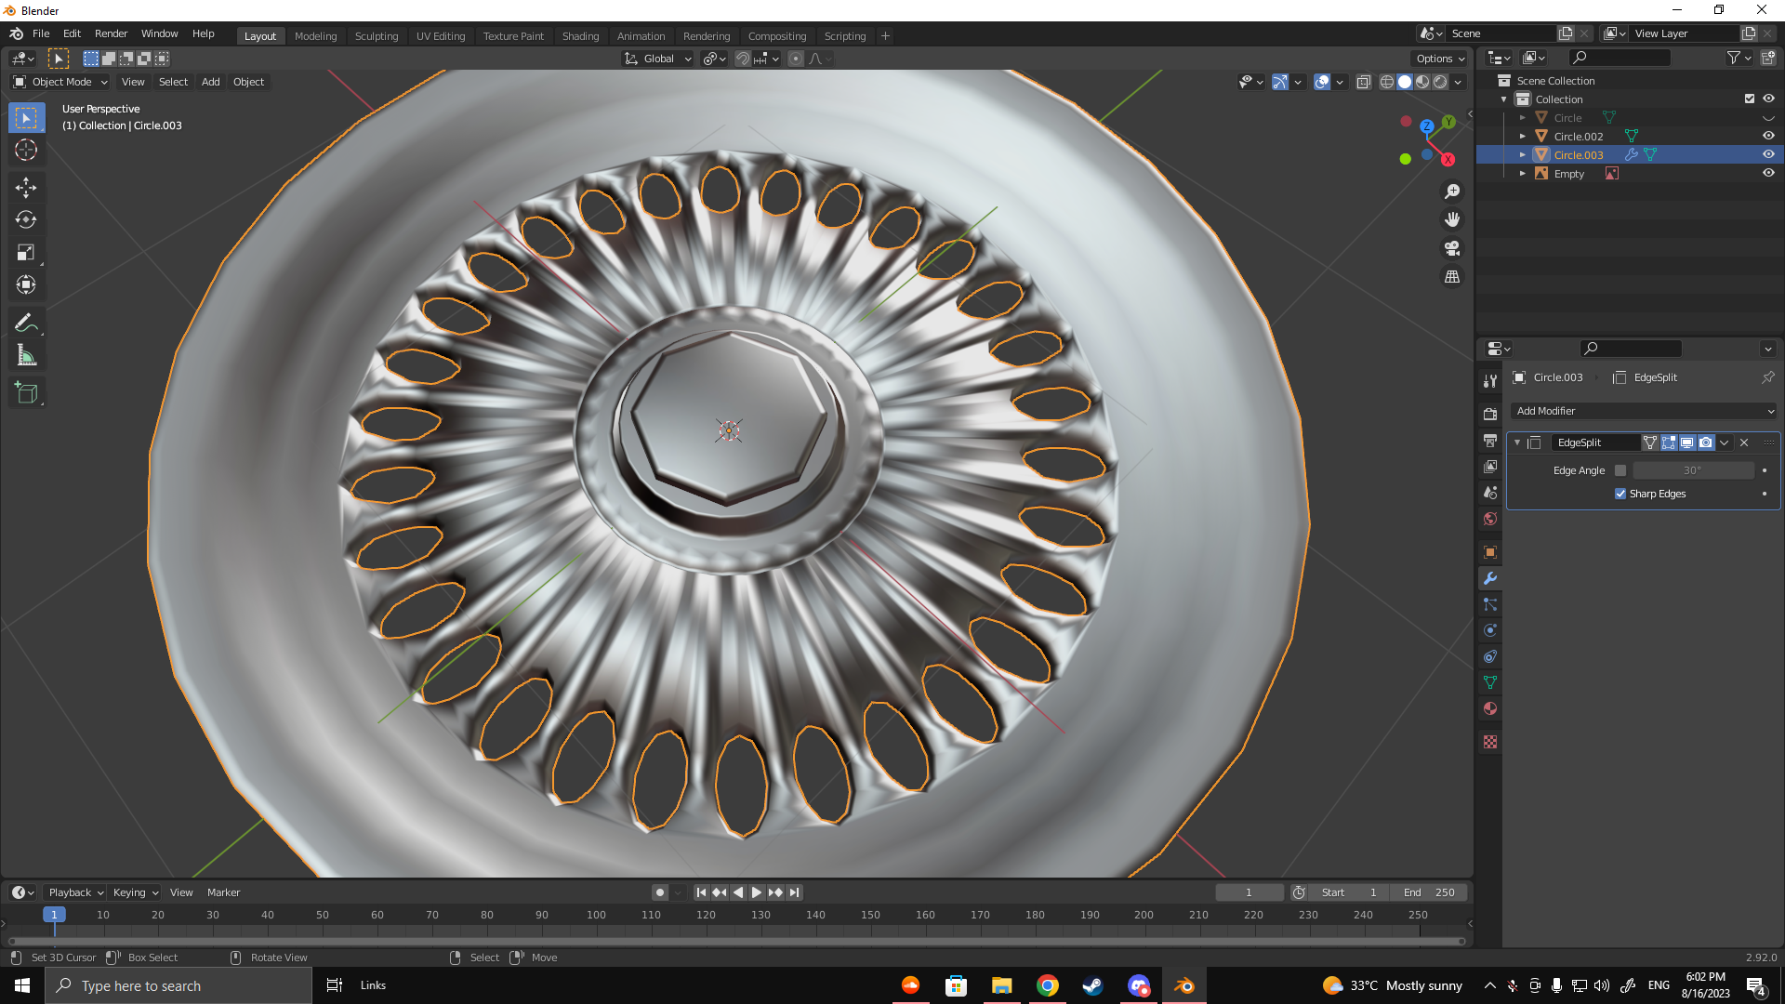Expand the Circle.003 tree item
1785x1004 pixels.
point(1523,155)
